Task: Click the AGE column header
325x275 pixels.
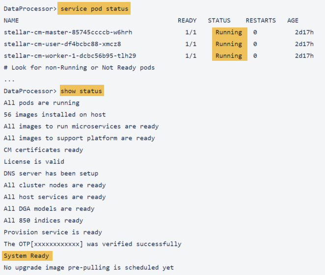Action: (x=293, y=21)
